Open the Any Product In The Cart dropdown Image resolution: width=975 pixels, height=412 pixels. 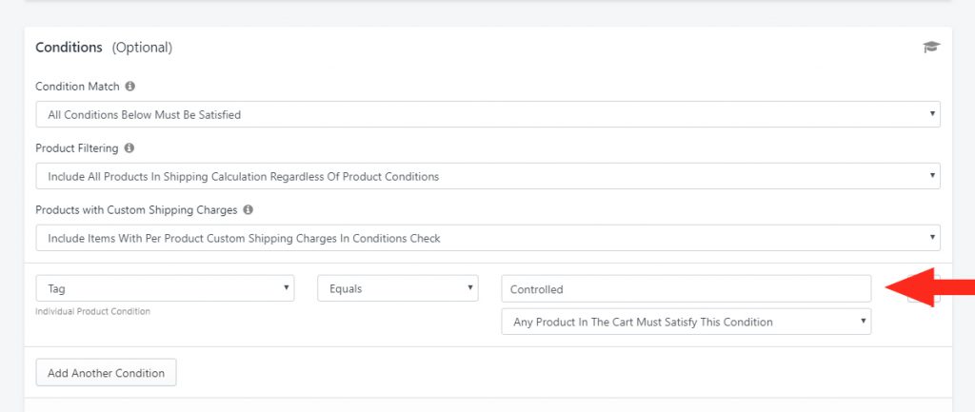[686, 322]
